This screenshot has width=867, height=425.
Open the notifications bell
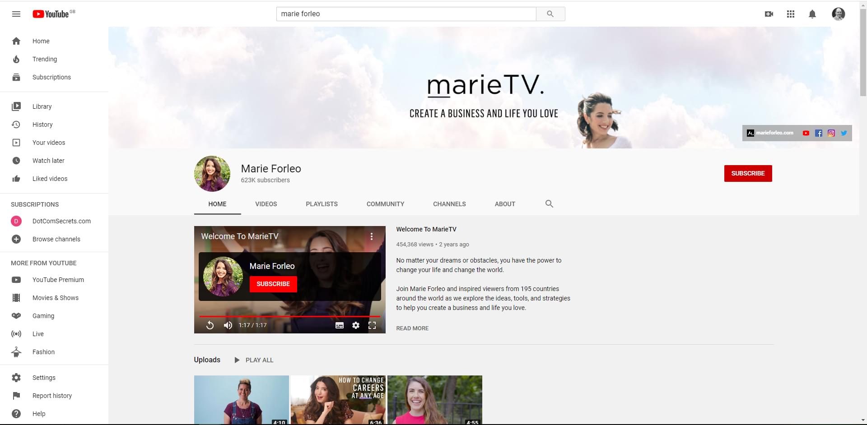pos(812,14)
